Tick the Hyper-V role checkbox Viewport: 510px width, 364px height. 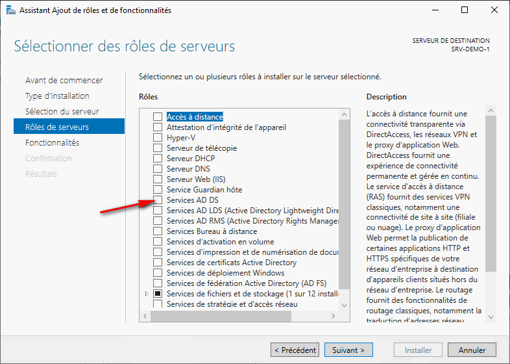[157, 138]
